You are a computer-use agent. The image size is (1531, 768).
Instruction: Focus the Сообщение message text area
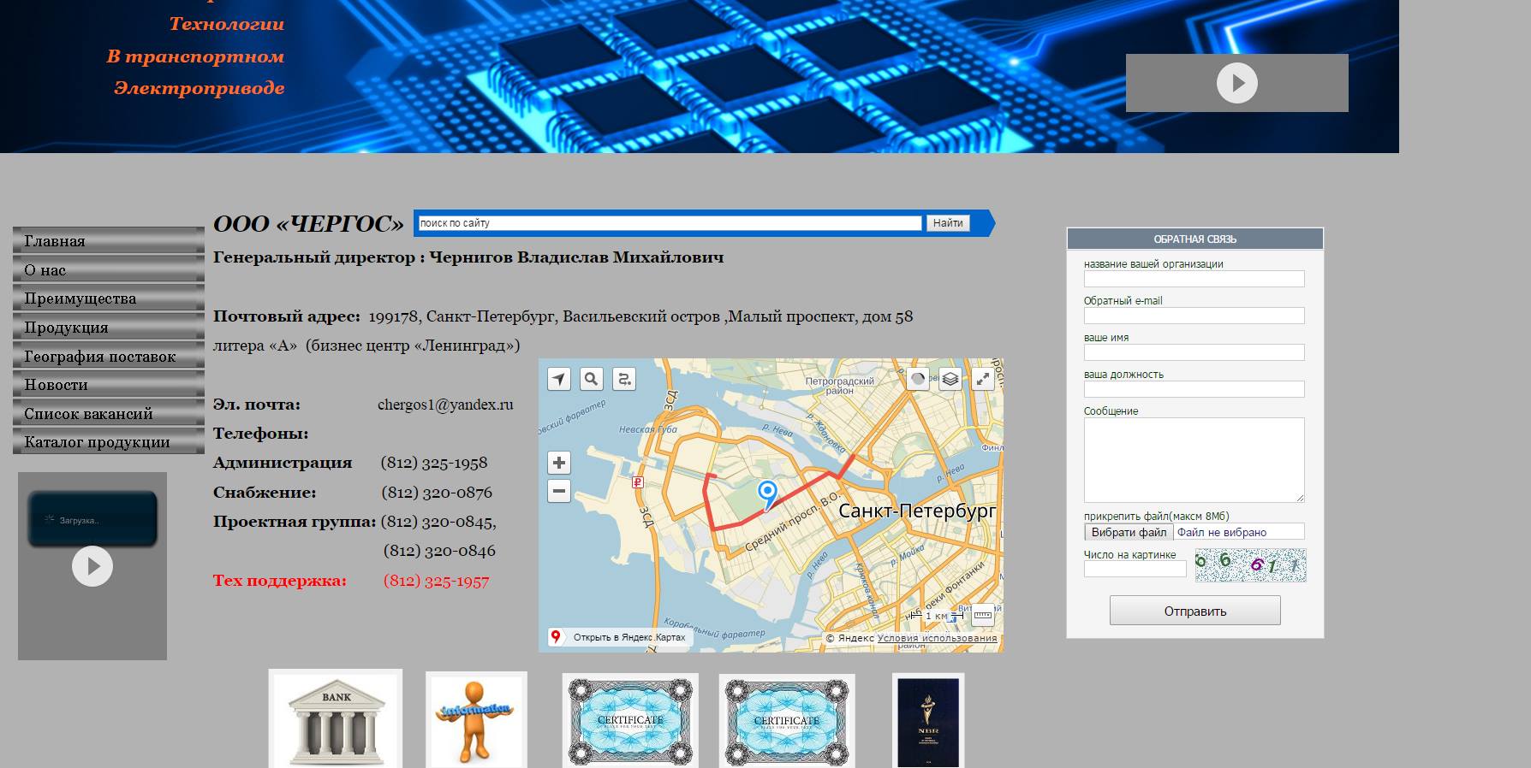1194,459
